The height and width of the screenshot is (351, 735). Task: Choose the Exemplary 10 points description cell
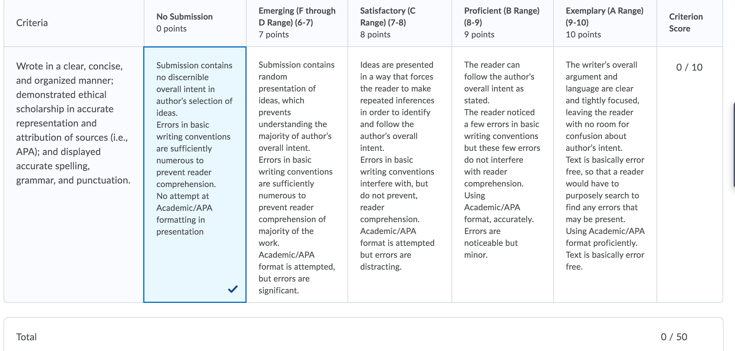pos(605,175)
